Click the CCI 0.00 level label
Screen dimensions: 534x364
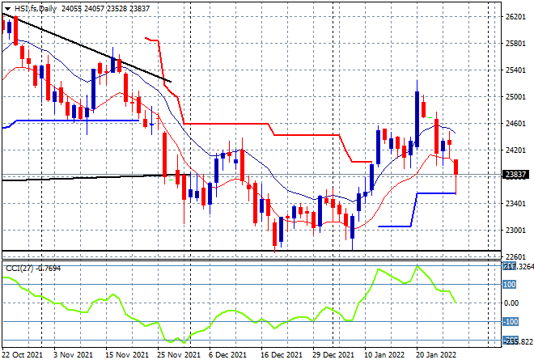[511, 303]
